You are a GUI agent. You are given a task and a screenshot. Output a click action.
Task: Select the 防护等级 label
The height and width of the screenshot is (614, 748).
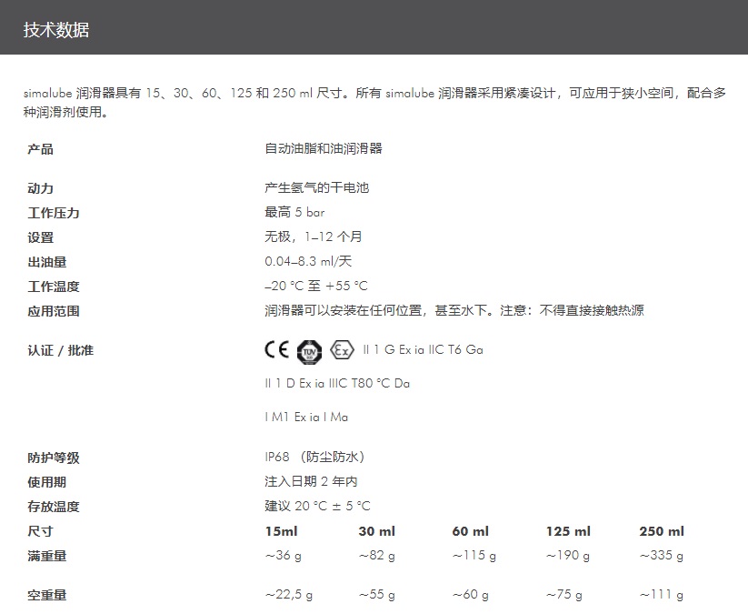click(54, 458)
